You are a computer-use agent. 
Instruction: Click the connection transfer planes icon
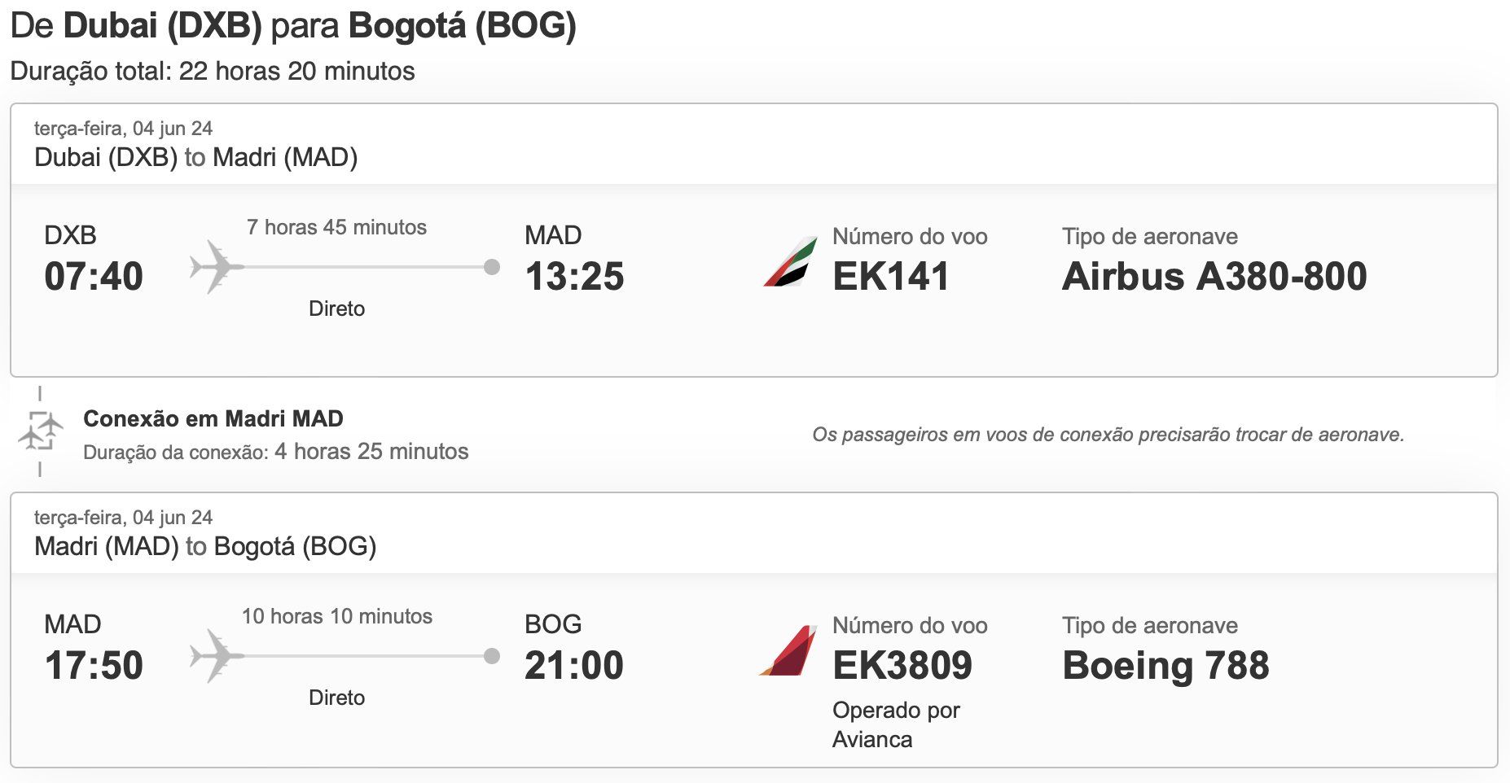coord(40,431)
